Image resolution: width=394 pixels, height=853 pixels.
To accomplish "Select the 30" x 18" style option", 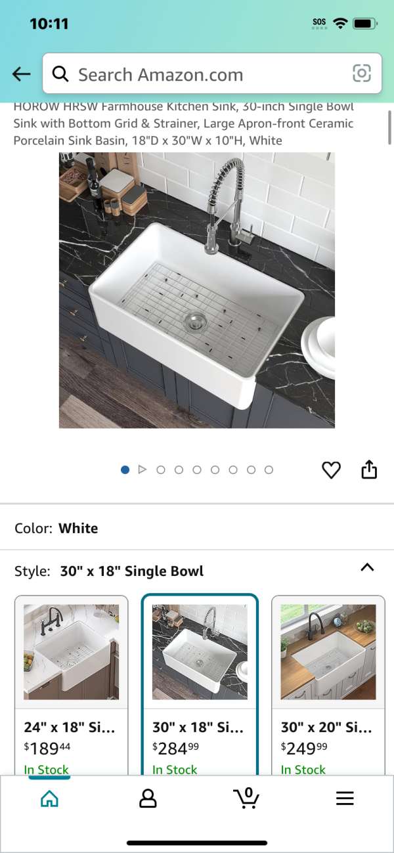I will pyautogui.click(x=200, y=685).
